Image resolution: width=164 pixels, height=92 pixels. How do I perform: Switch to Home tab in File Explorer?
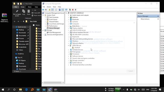pyautogui.click(x=23, y=7)
